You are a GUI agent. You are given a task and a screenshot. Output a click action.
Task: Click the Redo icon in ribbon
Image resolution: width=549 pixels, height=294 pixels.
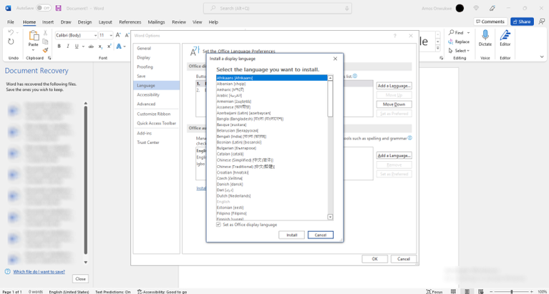tap(11, 42)
